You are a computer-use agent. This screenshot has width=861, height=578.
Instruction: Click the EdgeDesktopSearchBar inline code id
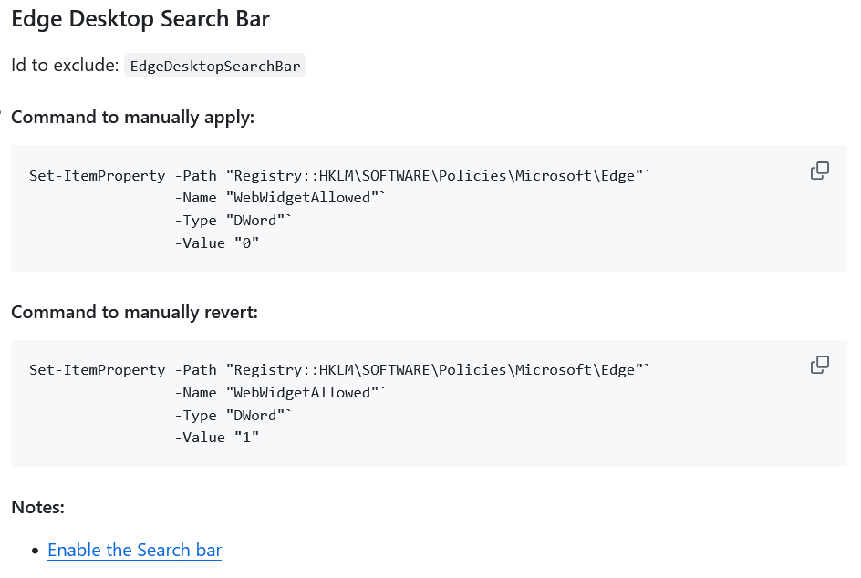click(x=215, y=66)
